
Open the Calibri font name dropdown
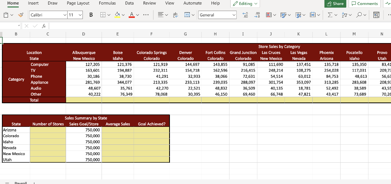(65, 15)
